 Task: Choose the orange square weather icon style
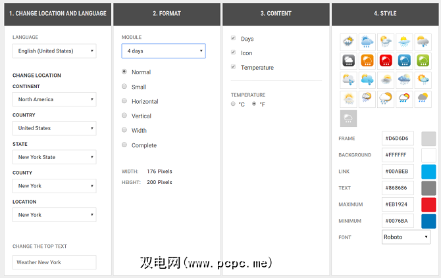pyautogui.click(x=367, y=60)
